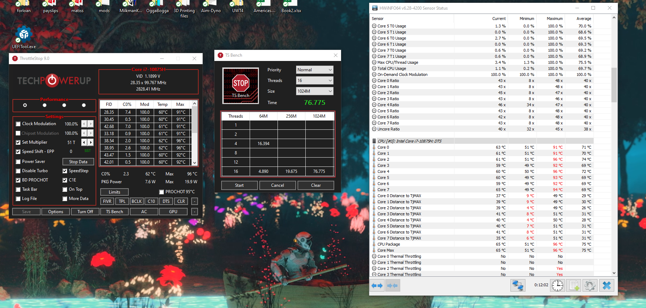Open the Size dropdown in TS Bench
Viewport: 646px width, 308px height.
[315, 91]
